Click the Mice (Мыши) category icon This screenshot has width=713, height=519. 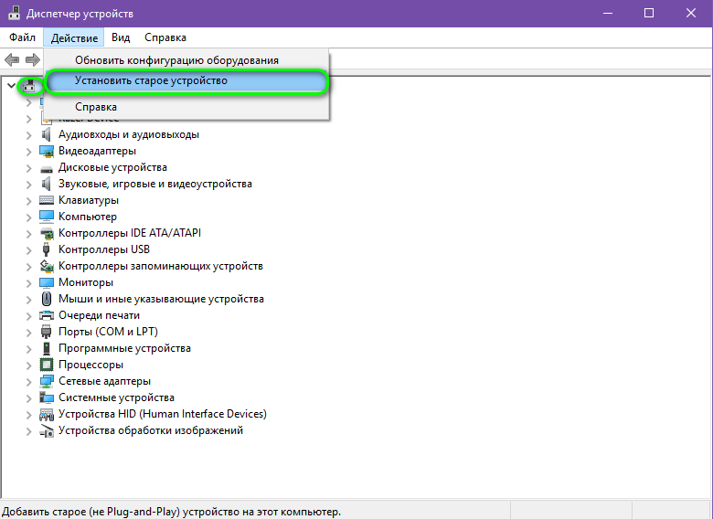(47, 299)
